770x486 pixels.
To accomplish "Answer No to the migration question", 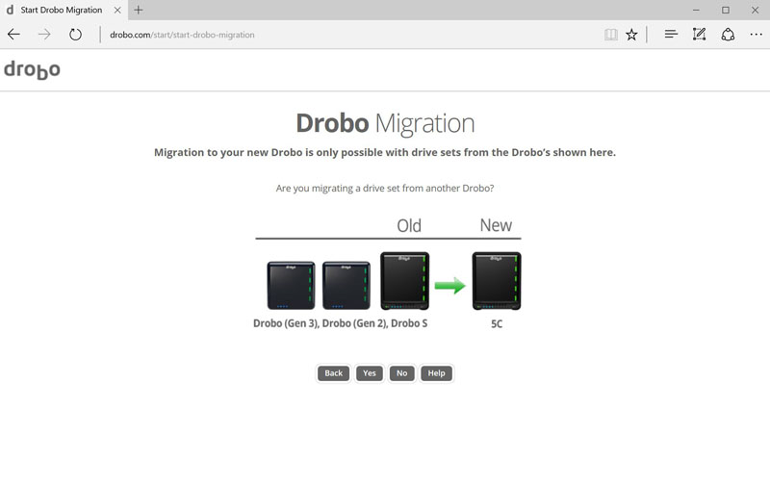I will [401, 373].
